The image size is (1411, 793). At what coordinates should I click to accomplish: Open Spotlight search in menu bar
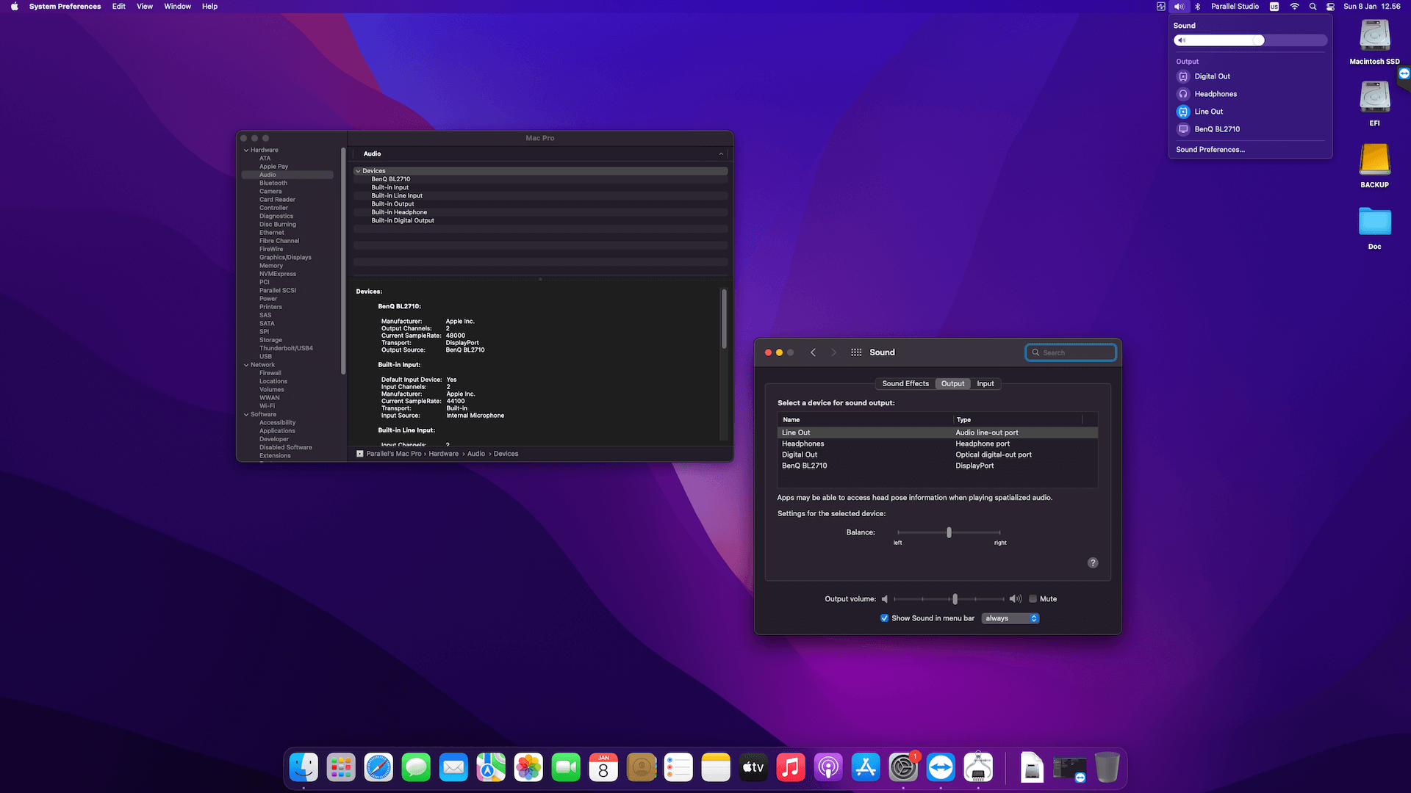pos(1313,6)
